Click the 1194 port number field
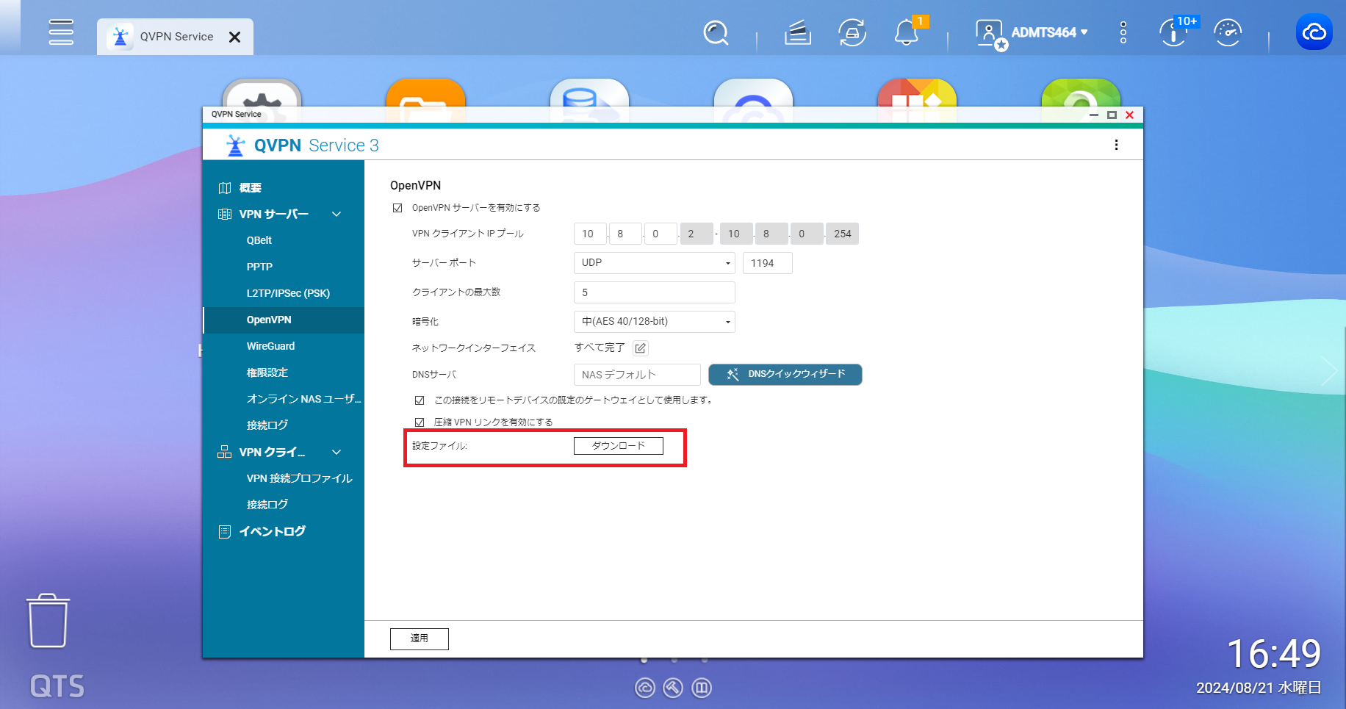This screenshot has height=709, width=1346. point(767,263)
